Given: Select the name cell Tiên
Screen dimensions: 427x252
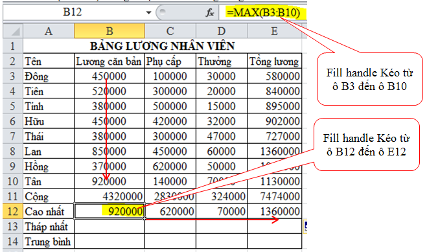Looking at the screenshot, I should tap(49, 91).
